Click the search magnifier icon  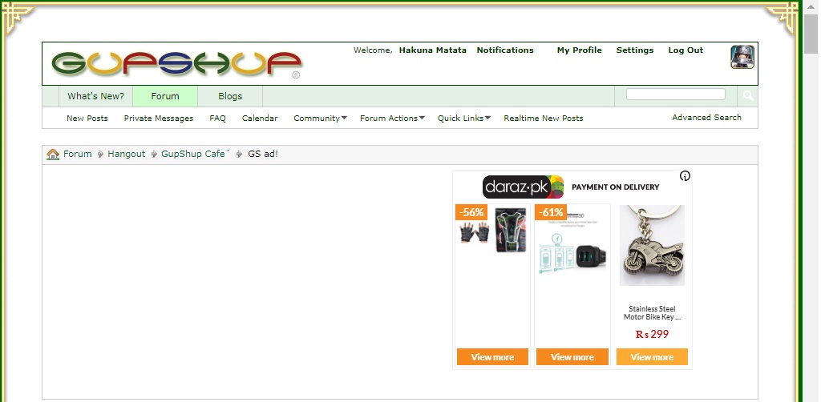[x=747, y=96]
